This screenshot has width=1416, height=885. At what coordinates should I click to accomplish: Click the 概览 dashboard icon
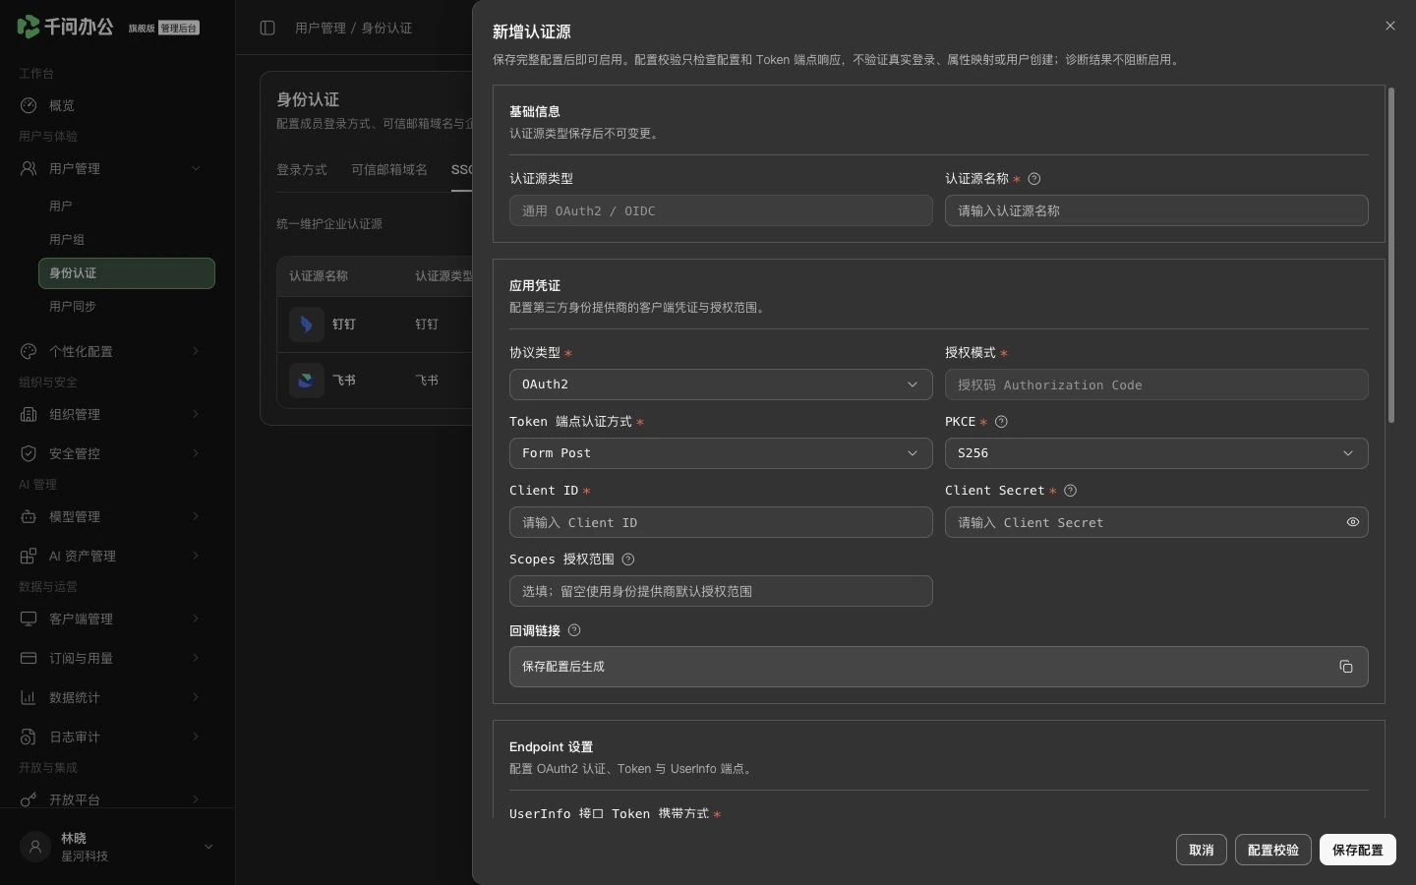pos(29,105)
